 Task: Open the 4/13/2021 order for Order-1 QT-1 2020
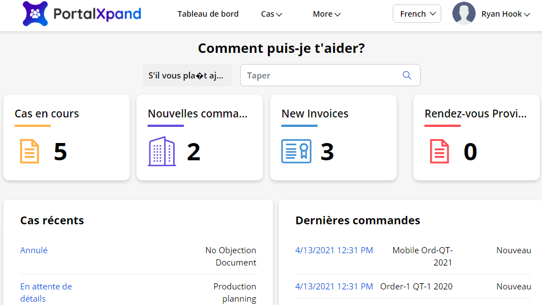click(x=334, y=287)
